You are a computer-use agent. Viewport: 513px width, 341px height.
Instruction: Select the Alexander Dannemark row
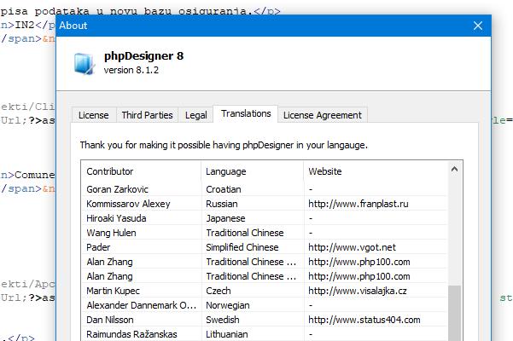(264, 305)
